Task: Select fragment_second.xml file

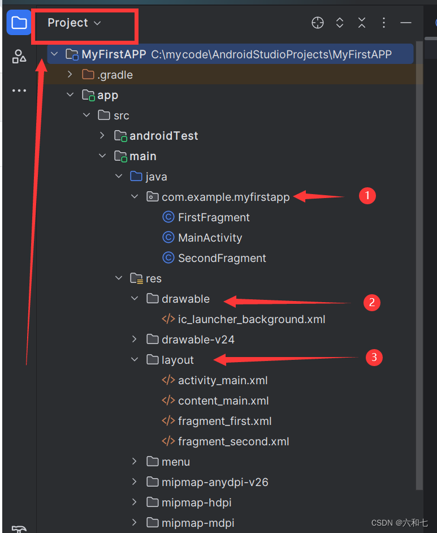Action: [x=226, y=441]
